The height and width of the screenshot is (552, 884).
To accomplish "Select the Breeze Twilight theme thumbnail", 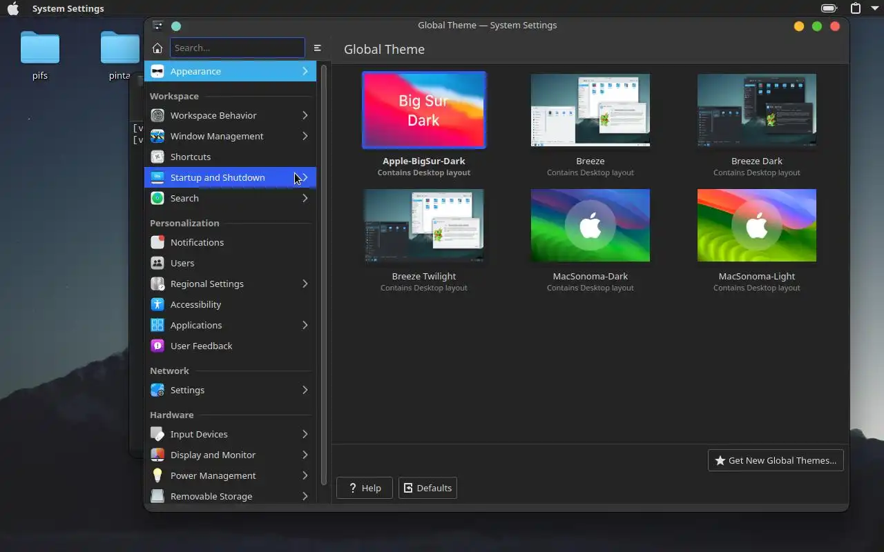I will click(x=424, y=226).
